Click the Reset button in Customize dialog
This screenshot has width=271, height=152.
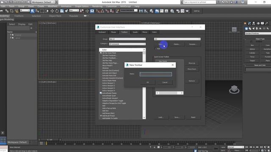(193, 117)
